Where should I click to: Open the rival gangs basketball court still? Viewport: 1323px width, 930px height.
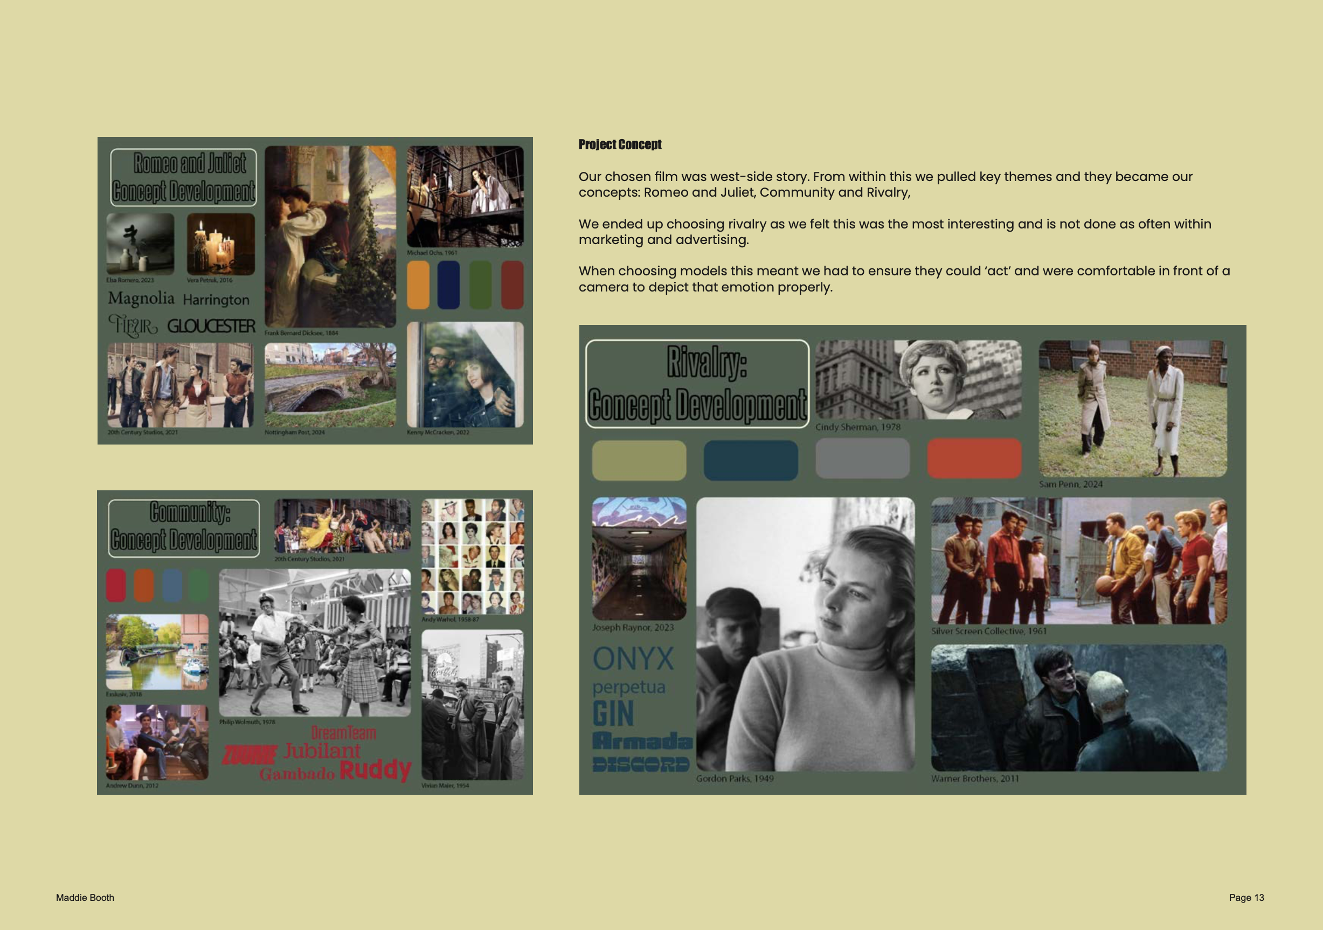(x=1079, y=561)
